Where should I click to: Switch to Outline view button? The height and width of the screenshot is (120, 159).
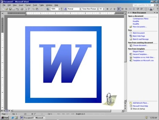pos(9,111)
